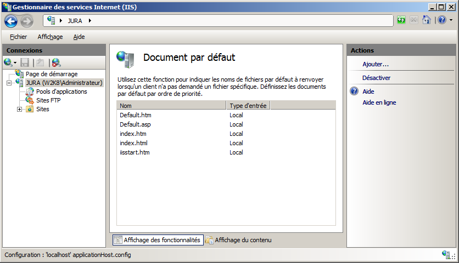Screen dimensions: 459x263
Task: Open the dropdown arrow after JURA in address bar
Action: coord(89,21)
